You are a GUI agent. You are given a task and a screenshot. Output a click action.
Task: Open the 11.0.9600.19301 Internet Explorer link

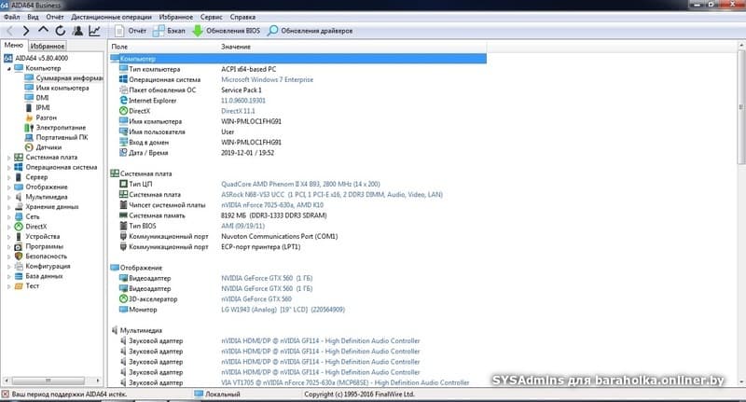243,101
